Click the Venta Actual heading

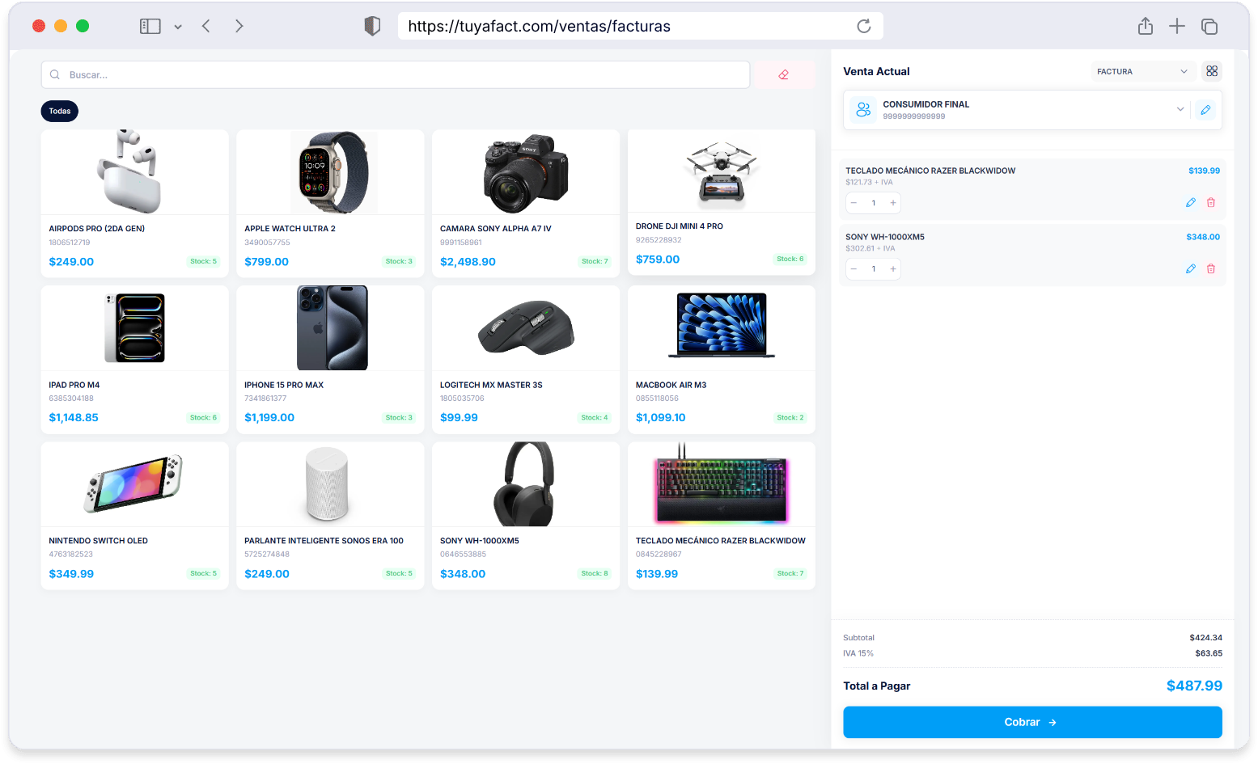click(876, 71)
